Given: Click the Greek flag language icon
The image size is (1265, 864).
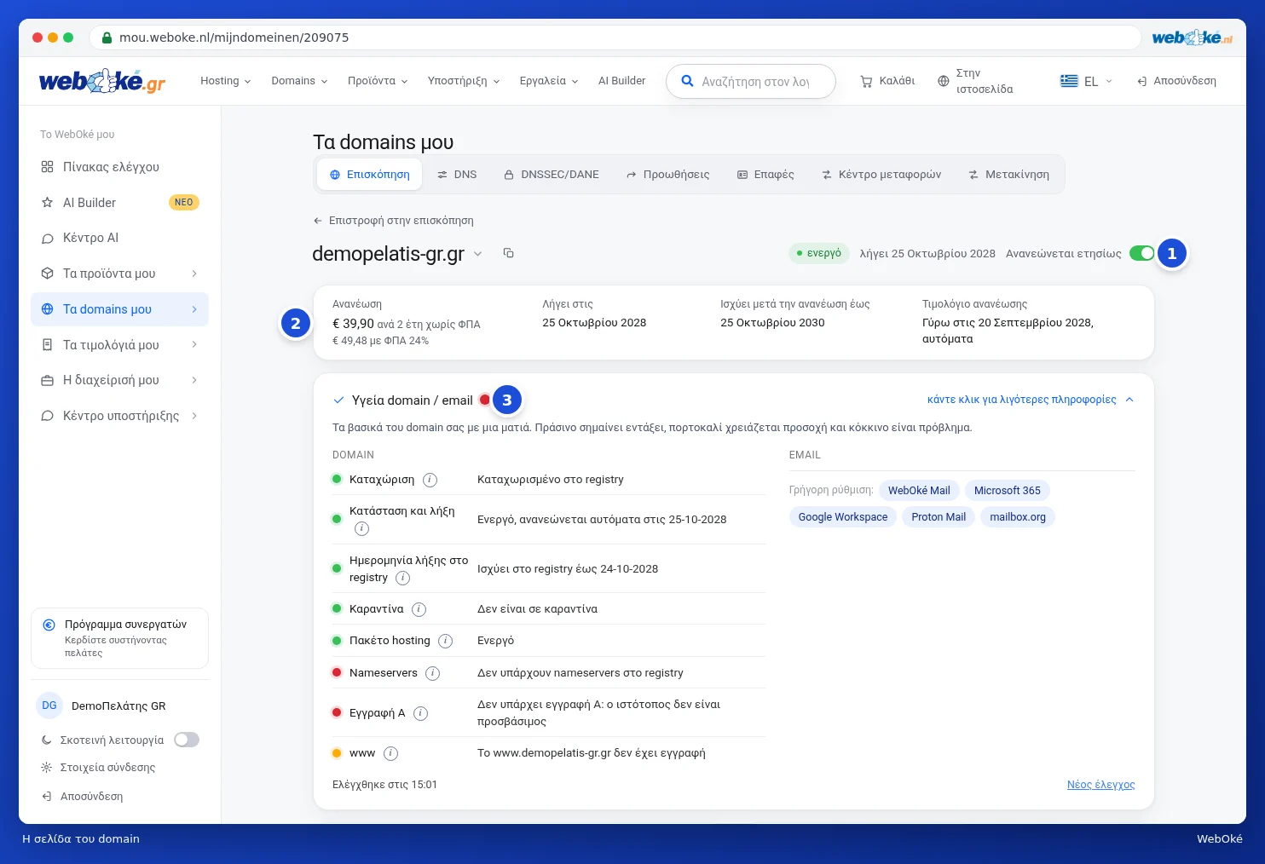Looking at the screenshot, I should [x=1069, y=81].
